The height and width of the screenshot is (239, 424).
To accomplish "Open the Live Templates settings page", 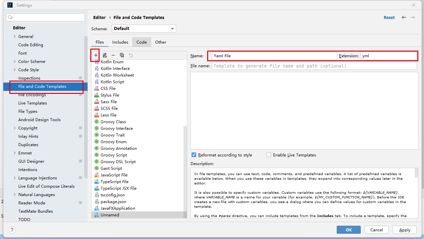I will 33,103.
